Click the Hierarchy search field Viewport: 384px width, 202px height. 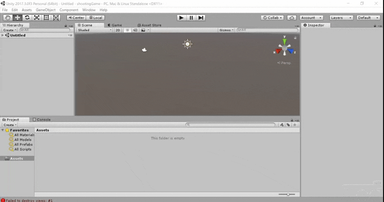click(x=45, y=30)
